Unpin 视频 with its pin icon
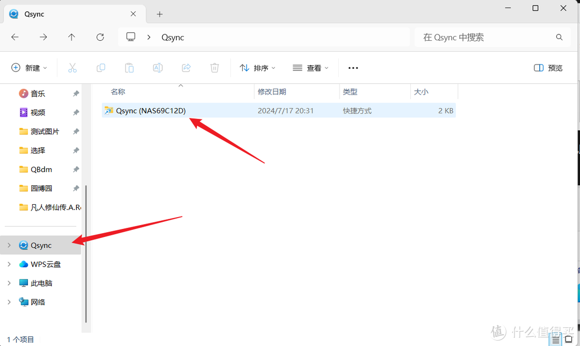 point(76,112)
